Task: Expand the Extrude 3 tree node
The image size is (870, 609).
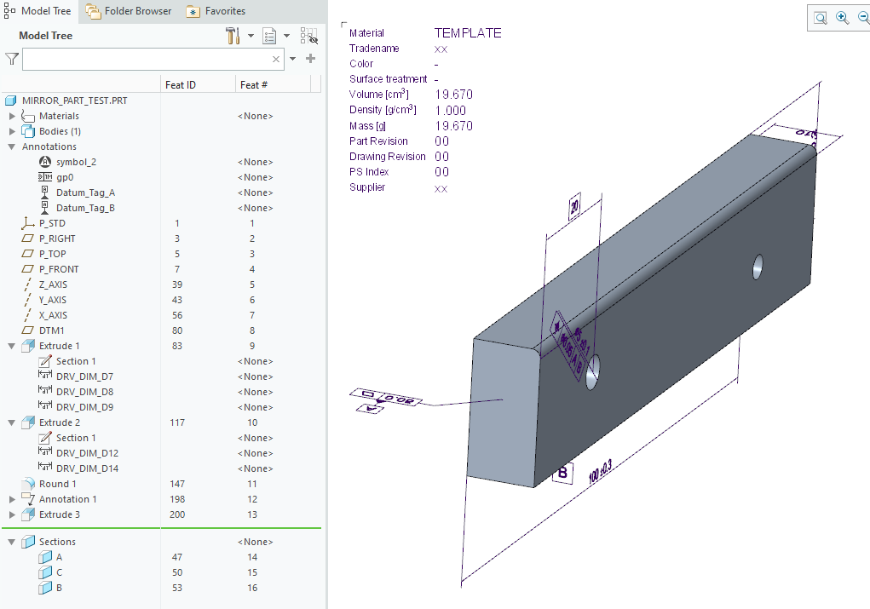Action: 11,514
